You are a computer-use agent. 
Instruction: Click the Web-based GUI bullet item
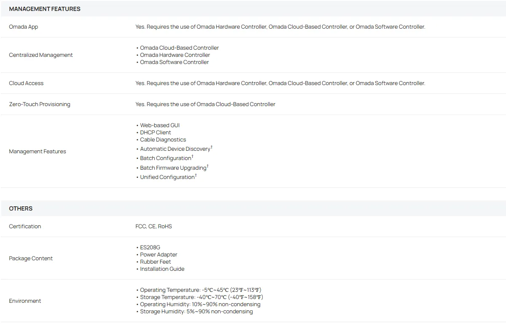pyautogui.click(x=160, y=125)
